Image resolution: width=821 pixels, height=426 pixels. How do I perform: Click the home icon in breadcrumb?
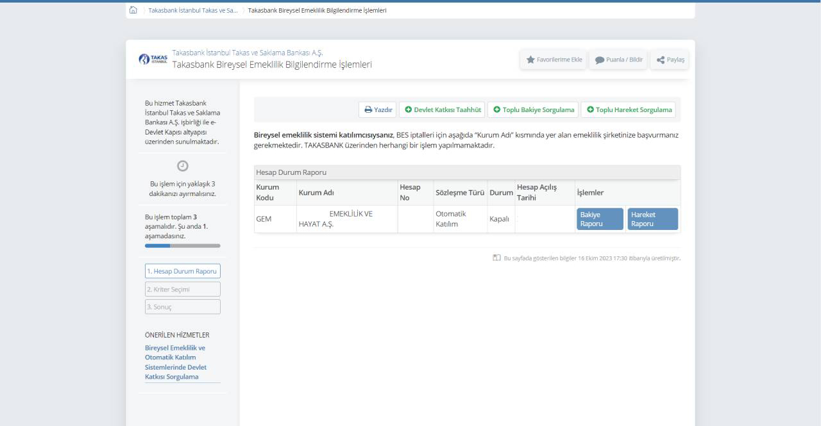click(133, 10)
